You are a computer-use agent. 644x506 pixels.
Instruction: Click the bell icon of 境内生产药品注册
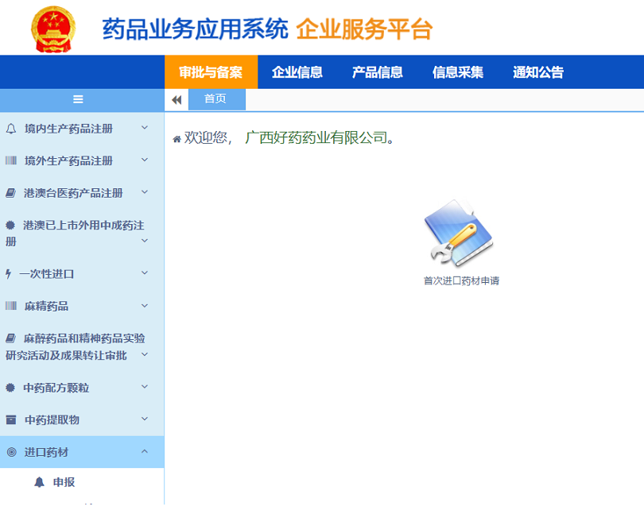[11, 129]
